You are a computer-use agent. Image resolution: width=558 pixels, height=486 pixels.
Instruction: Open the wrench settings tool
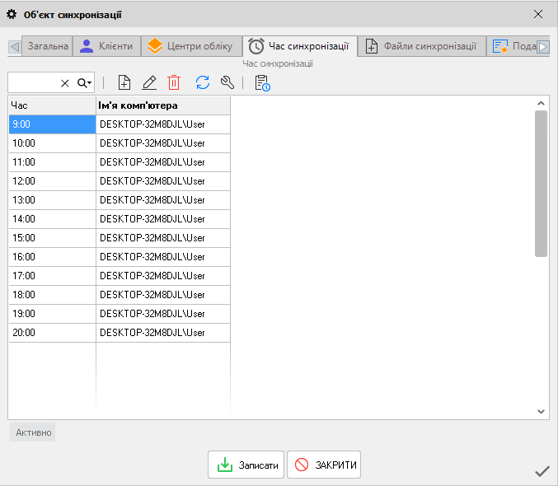(x=228, y=82)
